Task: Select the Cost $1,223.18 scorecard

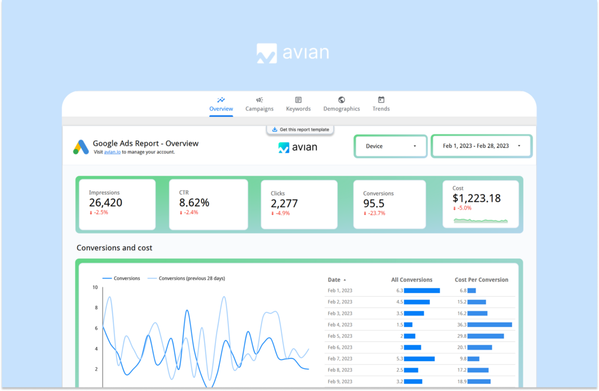Action: tap(480, 204)
